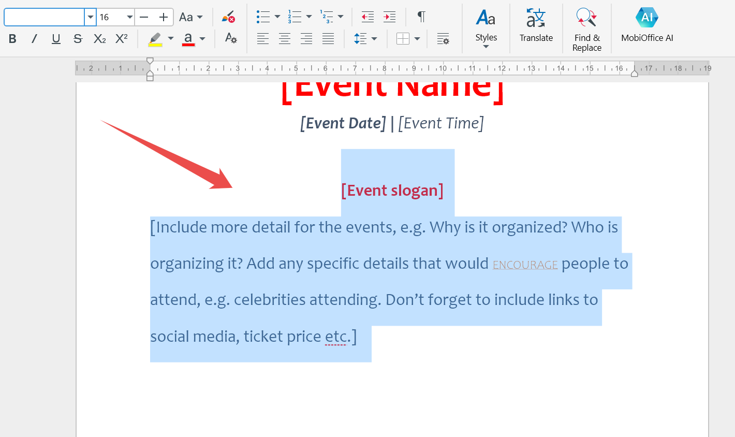Open the font size dropdown showing 16
This screenshot has width=735, height=437.
click(x=129, y=17)
